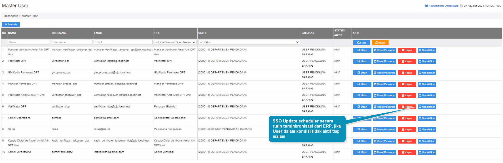This screenshot has height=163, width=503.
Task: Edit Manajer Verifikator Ambil Alih DPT Unit via Ubah
Action: (x=362, y=50)
